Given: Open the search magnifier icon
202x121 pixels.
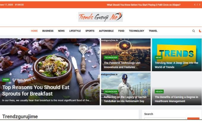Looking at the screenshot, I should pyautogui.click(x=193, y=31).
